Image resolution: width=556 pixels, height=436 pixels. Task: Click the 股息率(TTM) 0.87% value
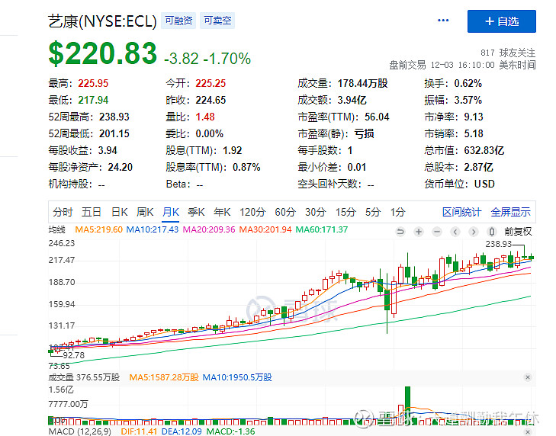pyautogui.click(x=246, y=167)
